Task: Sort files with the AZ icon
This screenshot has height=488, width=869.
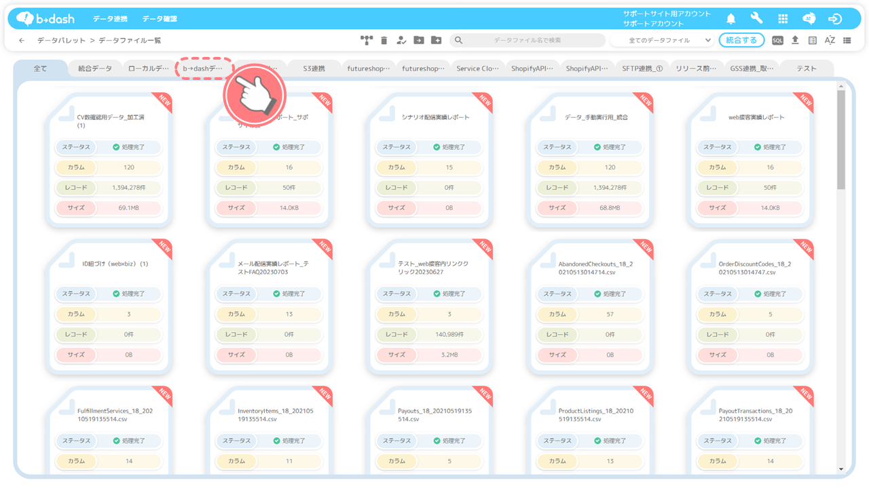Action: tap(830, 41)
